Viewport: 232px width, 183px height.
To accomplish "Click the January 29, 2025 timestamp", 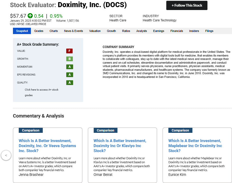I will pos(31,21).
